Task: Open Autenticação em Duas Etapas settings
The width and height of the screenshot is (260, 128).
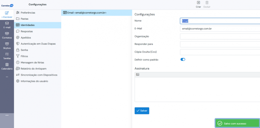Action: [38, 44]
